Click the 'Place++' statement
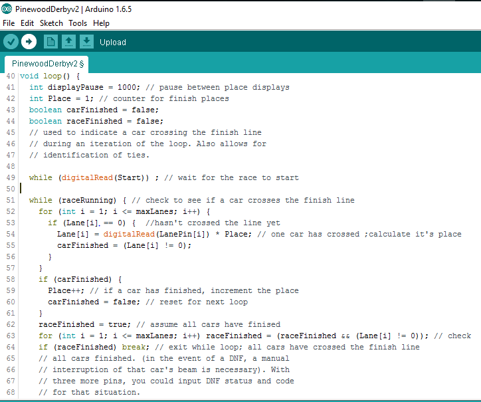 (66, 290)
